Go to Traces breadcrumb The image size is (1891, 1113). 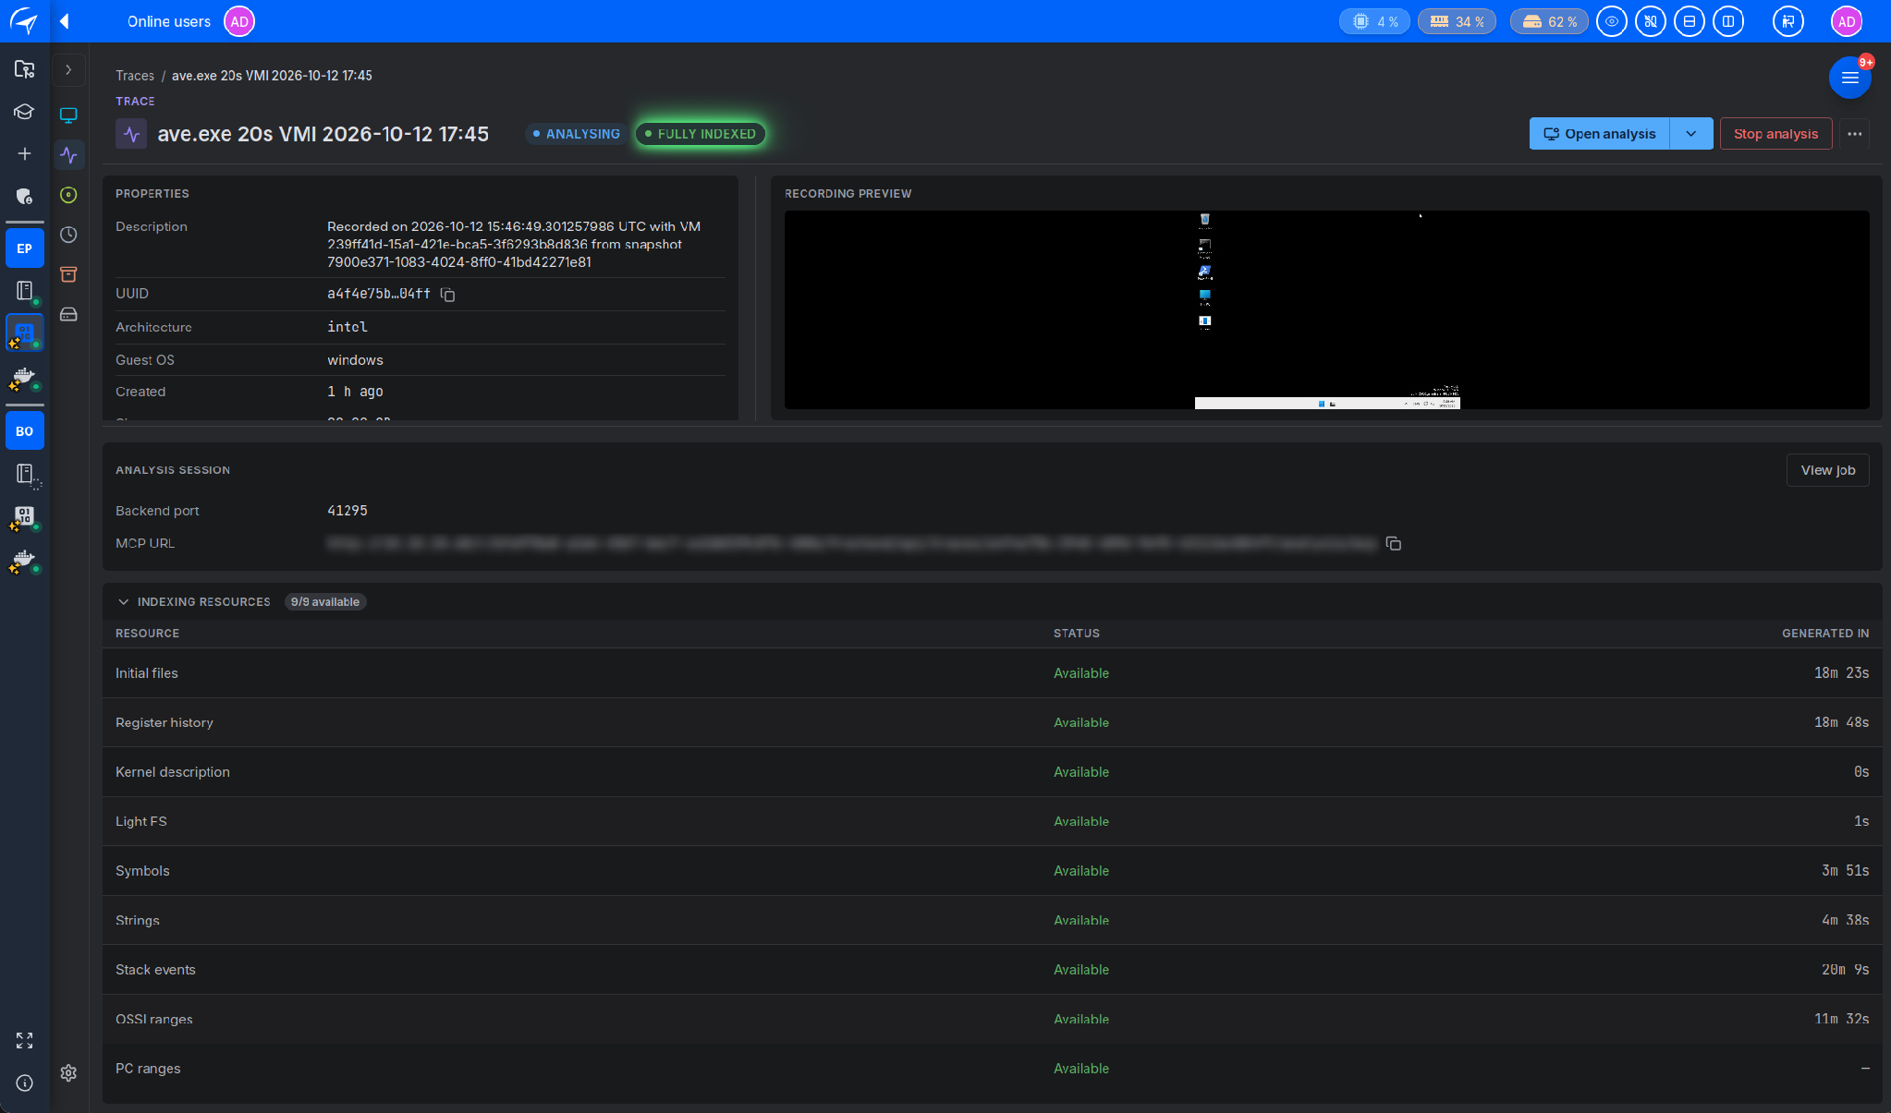[x=135, y=76]
